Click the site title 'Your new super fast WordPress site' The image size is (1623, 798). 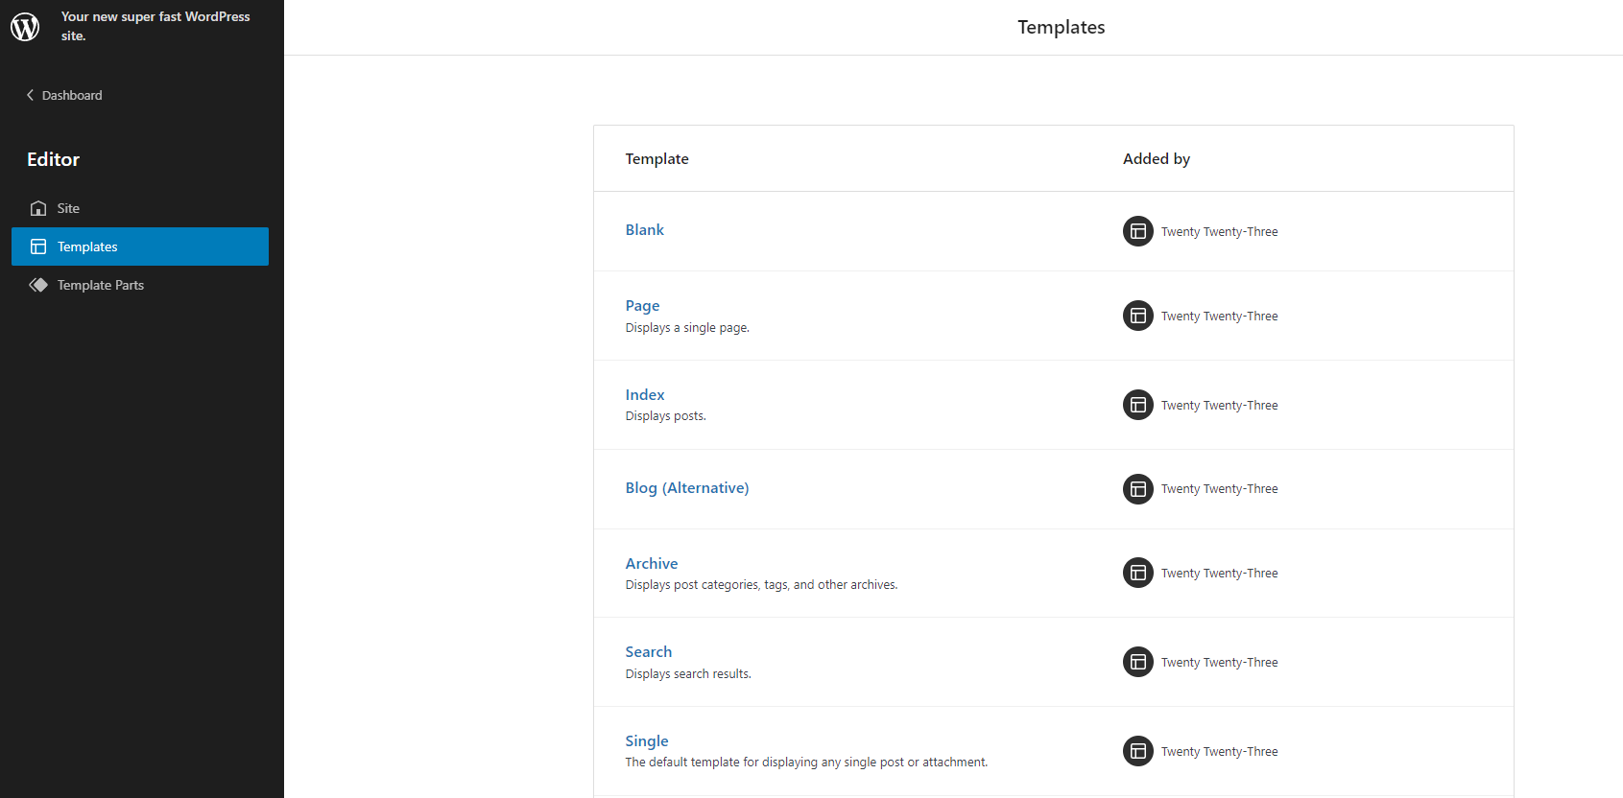click(155, 26)
